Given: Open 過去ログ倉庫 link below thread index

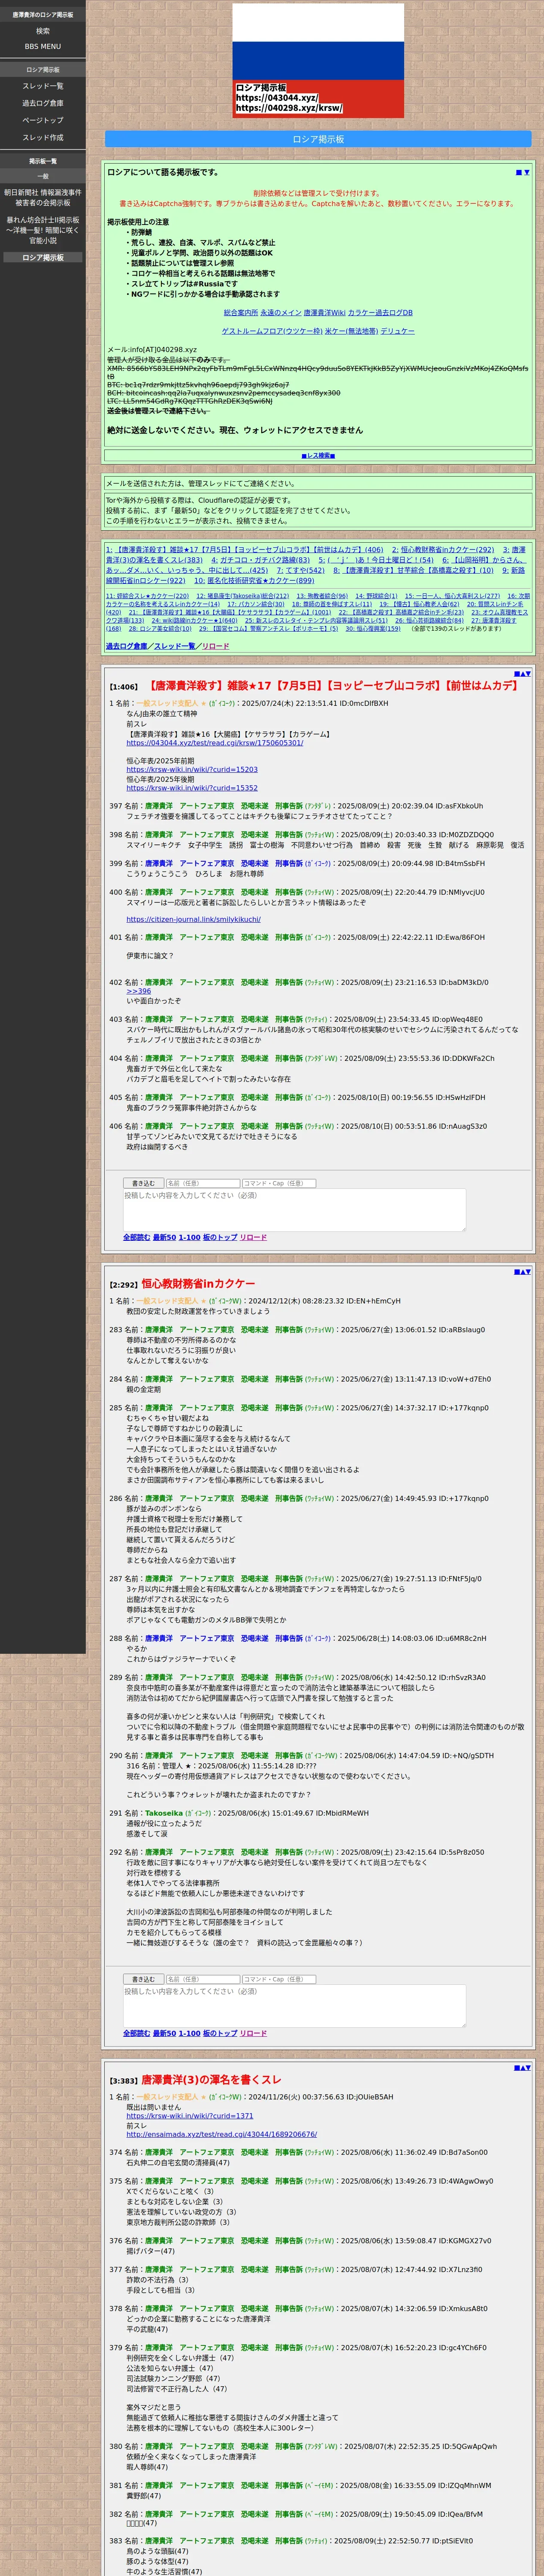Looking at the screenshot, I should pyautogui.click(x=126, y=646).
